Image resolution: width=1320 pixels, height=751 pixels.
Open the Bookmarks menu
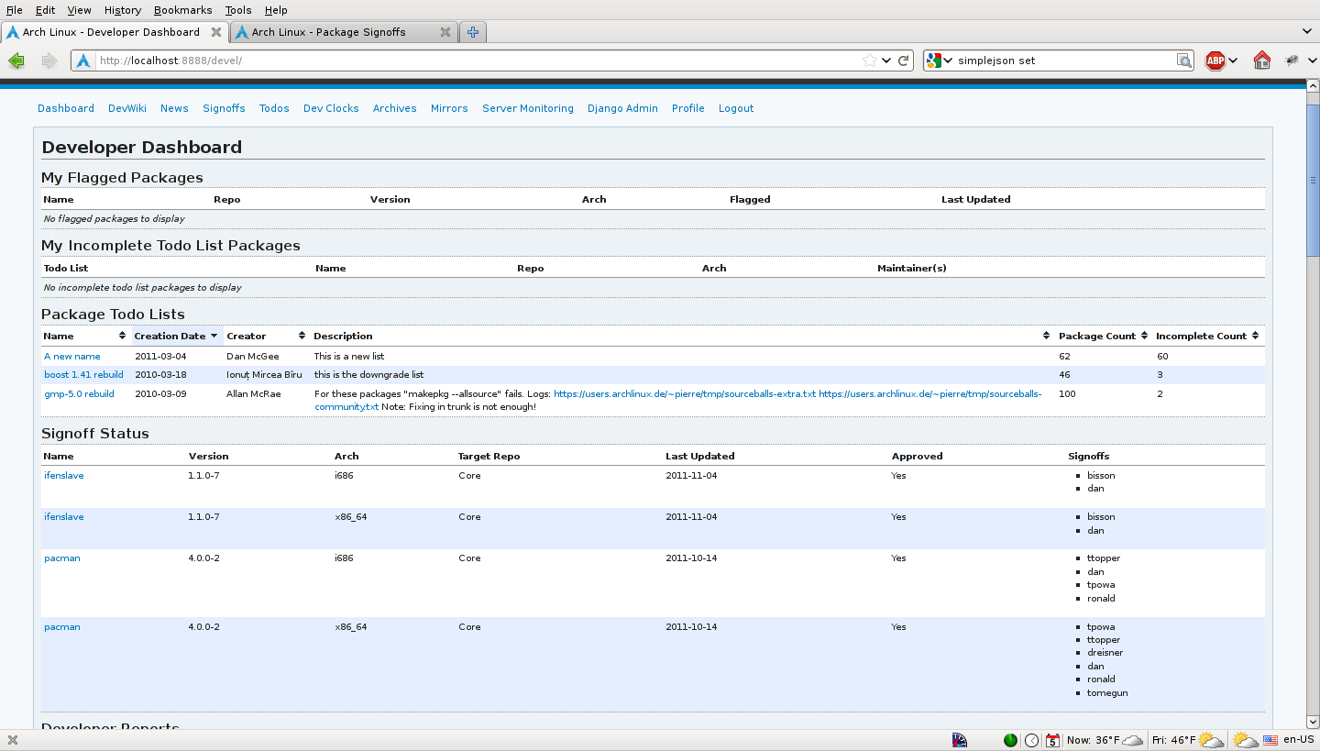pyautogui.click(x=182, y=10)
